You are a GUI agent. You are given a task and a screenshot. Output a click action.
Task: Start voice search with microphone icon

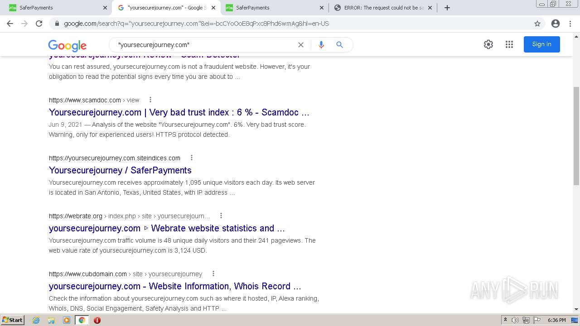[x=321, y=45]
